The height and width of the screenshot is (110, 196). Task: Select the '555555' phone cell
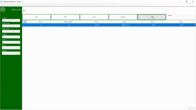coord(97,25)
